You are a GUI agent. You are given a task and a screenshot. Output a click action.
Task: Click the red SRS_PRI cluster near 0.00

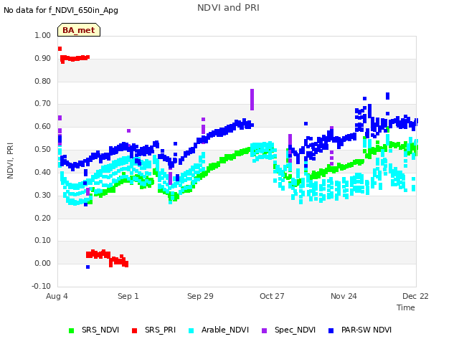click(x=107, y=258)
